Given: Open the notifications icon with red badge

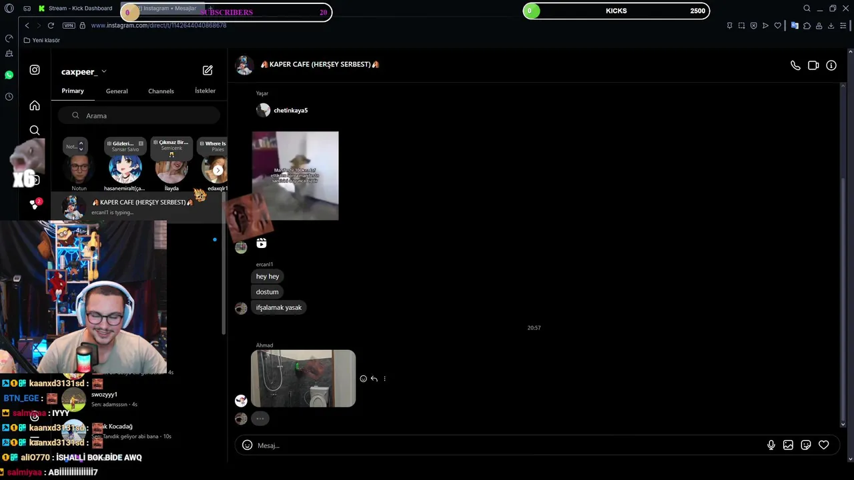Looking at the screenshot, I should [35, 204].
